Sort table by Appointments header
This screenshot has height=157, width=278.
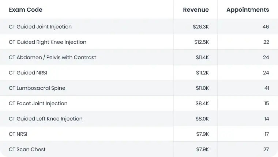[x=247, y=10]
